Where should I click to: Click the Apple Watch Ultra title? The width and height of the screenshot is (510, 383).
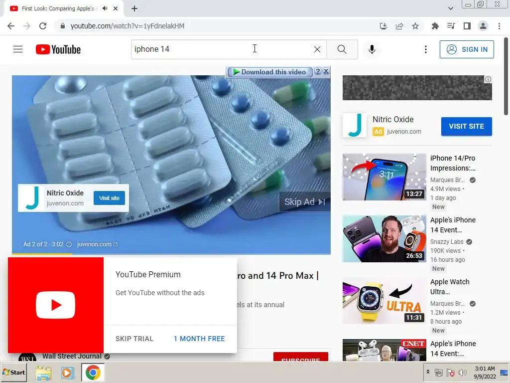[x=450, y=287]
